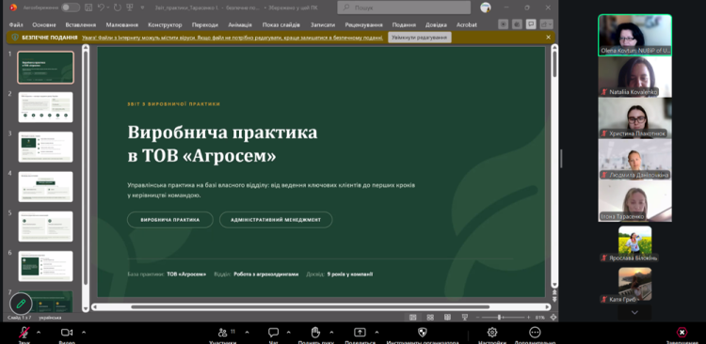
Task: Switch to Reading view icon
Action: 447,318
